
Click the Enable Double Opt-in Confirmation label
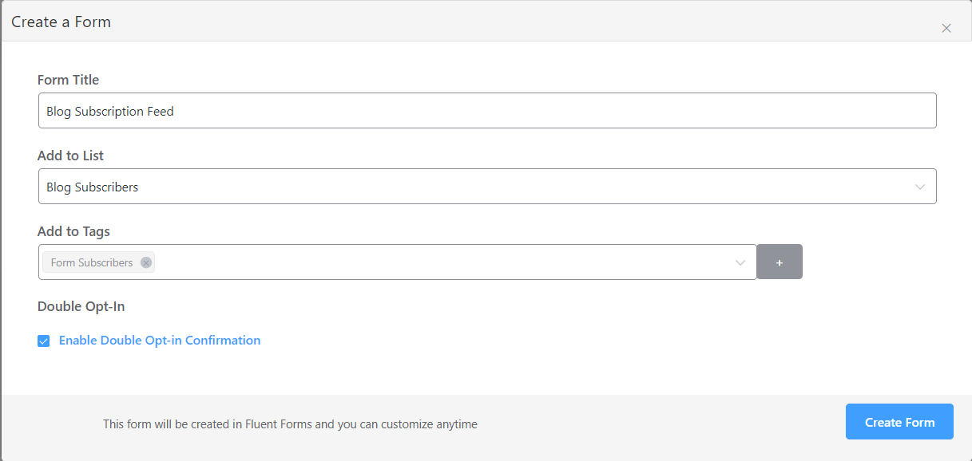[159, 341]
